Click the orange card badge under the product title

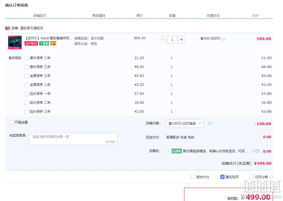click(x=53, y=43)
